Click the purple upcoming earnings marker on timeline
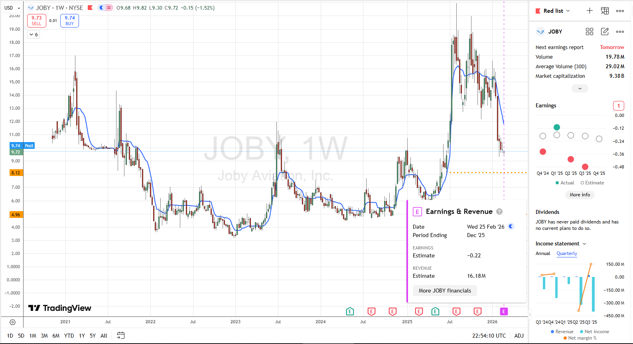 [504, 311]
